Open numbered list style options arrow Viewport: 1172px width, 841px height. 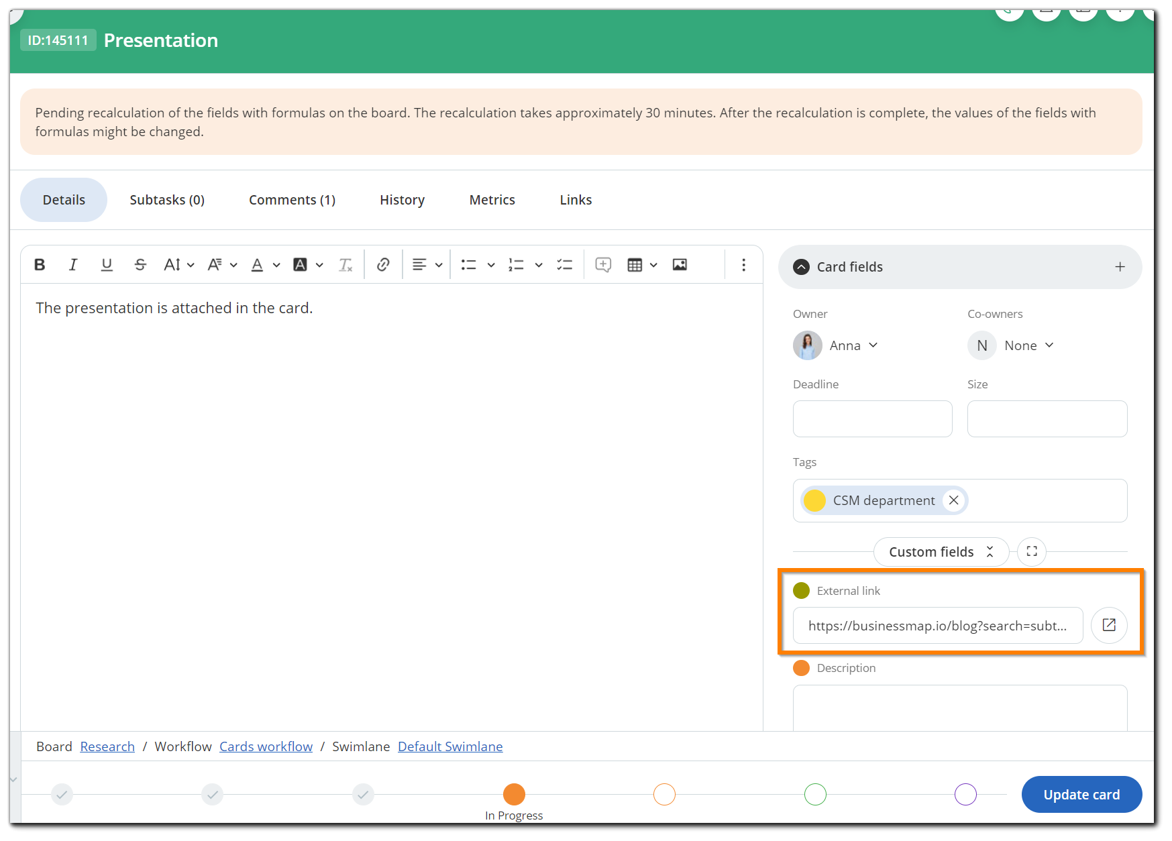[x=539, y=265]
